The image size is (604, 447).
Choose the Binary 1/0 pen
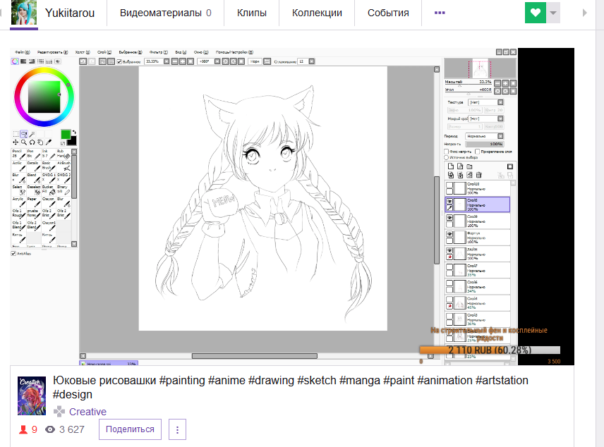point(64,190)
